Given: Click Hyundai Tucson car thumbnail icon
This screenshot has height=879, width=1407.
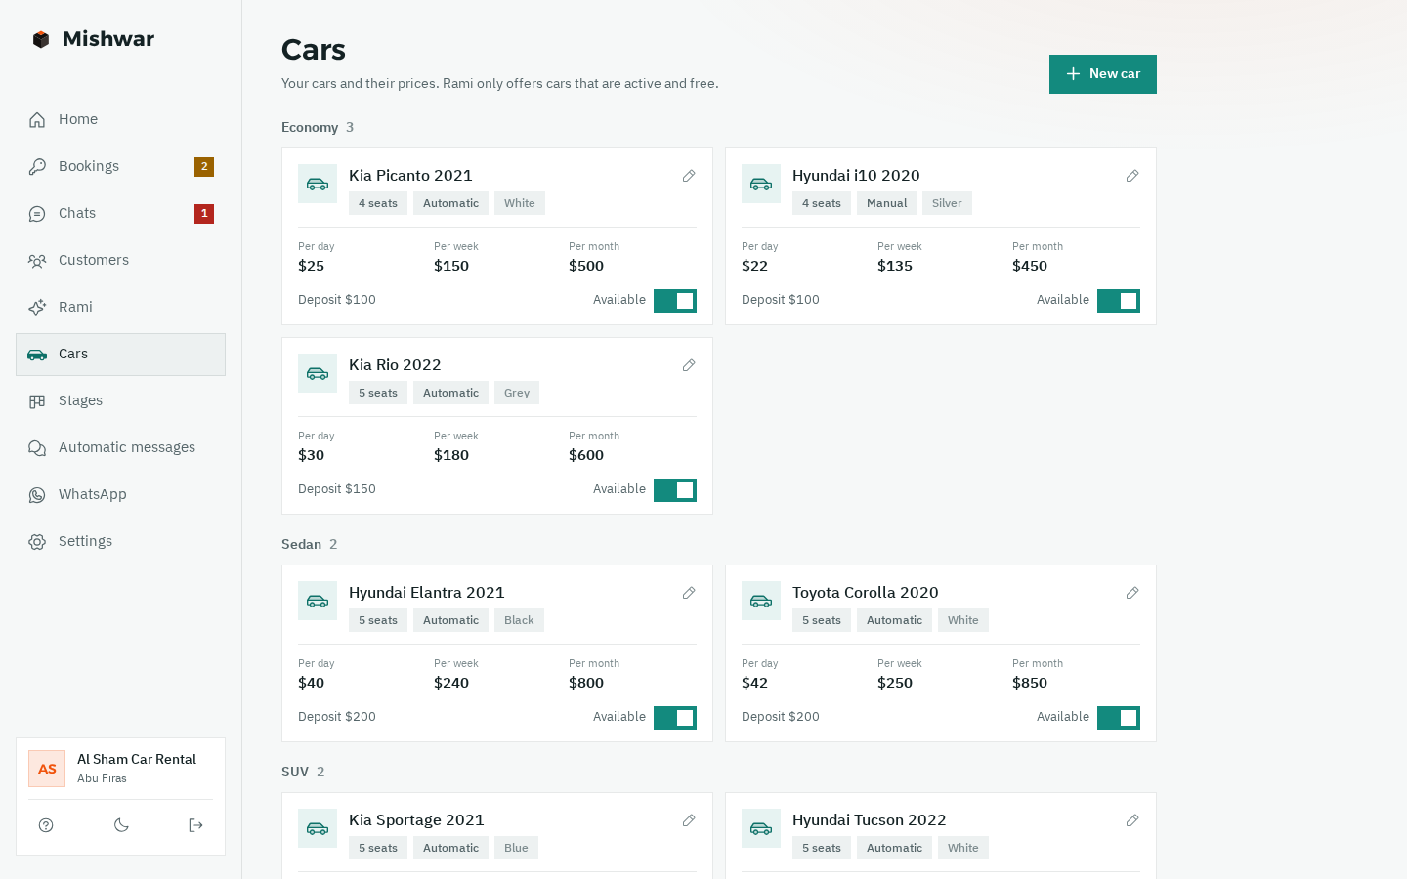Looking at the screenshot, I should click(761, 828).
